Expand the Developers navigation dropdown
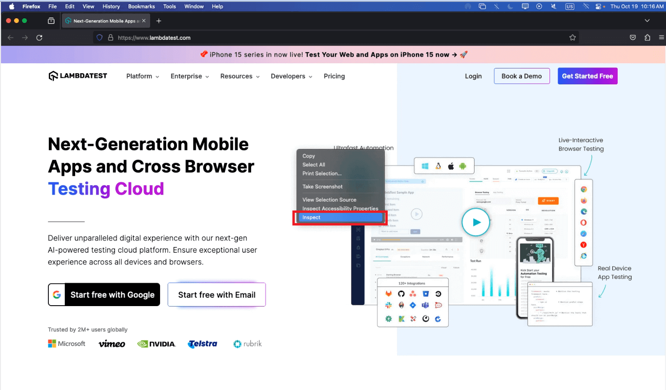 click(291, 76)
